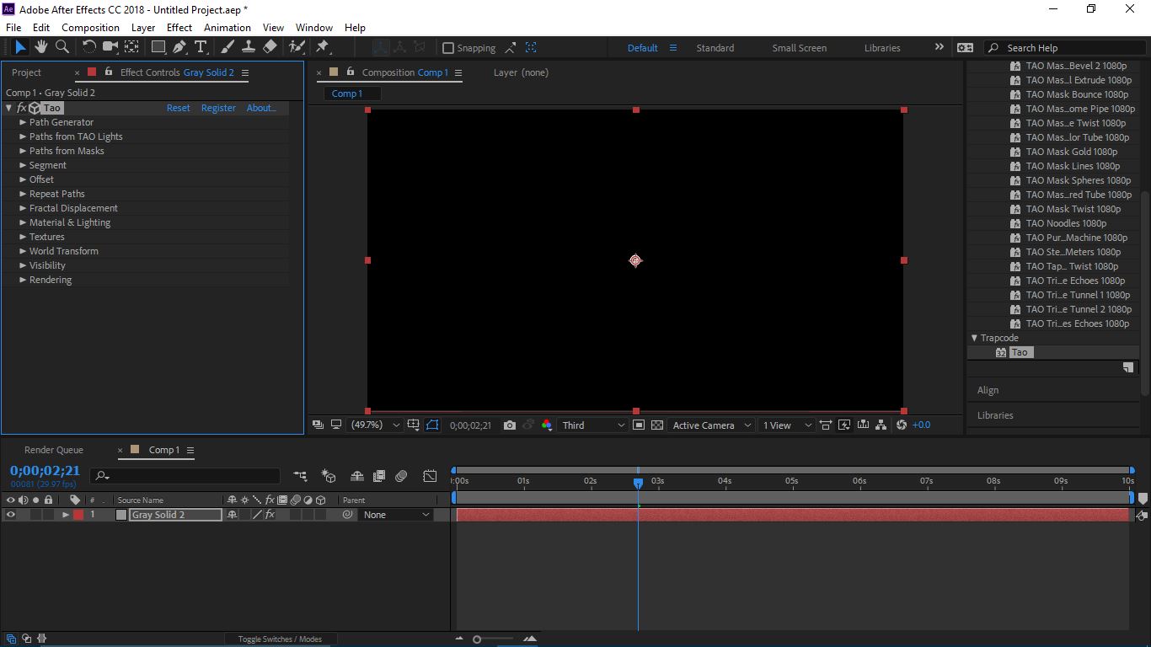Image resolution: width=1151 pixels, height=647 pixels.
Task: Switch to the Project tab
Action: coord(26,72)
